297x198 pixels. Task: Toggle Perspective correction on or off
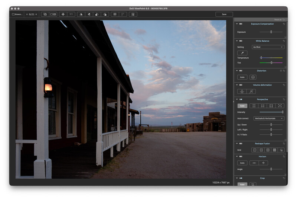tap(241, 99)
